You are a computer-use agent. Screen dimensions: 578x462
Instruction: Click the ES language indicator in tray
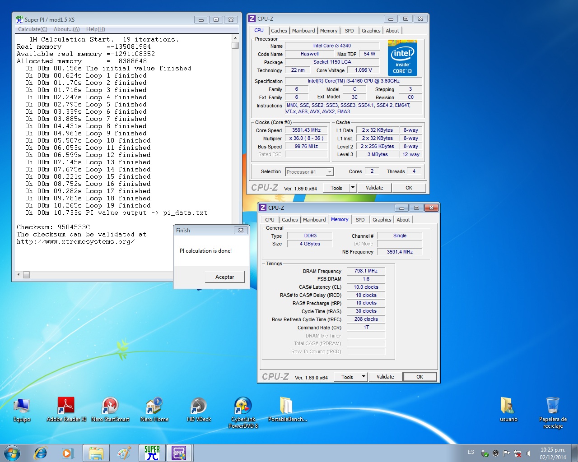click(x=471, y=452)
